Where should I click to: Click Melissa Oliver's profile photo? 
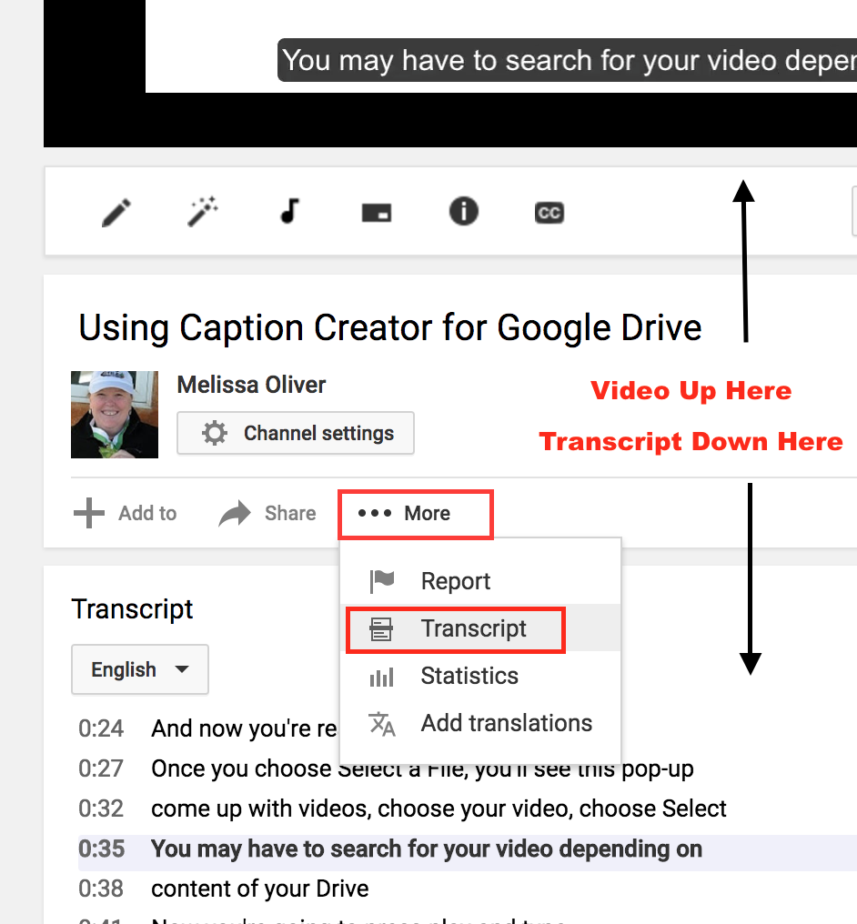click(115, 415)
